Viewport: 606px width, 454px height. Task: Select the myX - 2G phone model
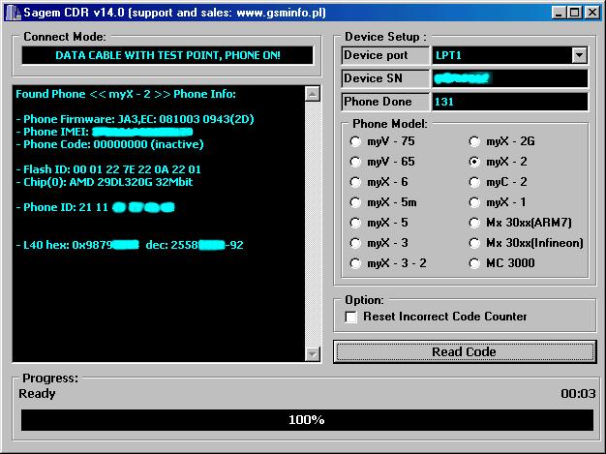click(x=474, y=141)
